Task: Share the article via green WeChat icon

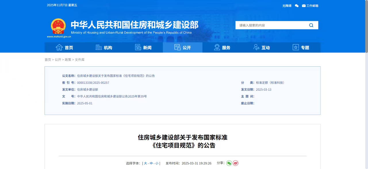Action: (229, 163)
